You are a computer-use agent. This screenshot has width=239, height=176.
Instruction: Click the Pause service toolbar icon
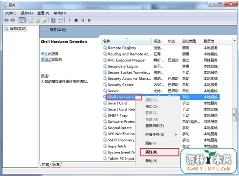[83, 20]
